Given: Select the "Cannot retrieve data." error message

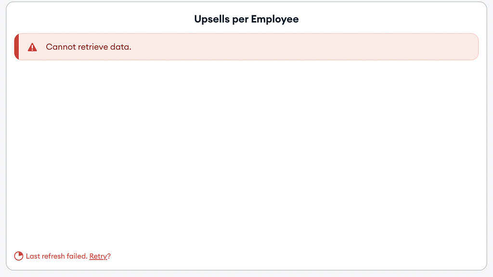Looking at the screenshot, I should click(x=89, y=47).
